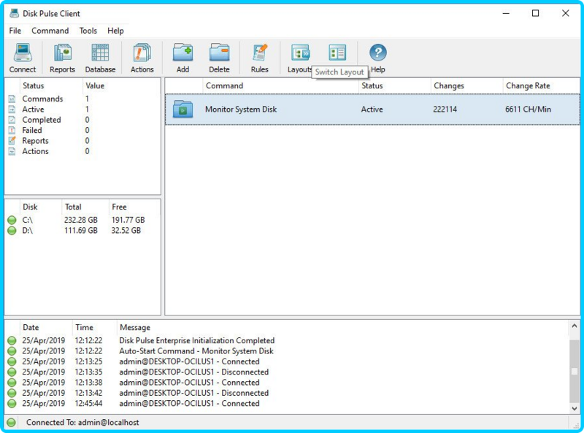
Task: Click the log panel scrollbar thumb
Action: (x=575, y=371)
